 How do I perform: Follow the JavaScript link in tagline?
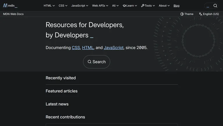(x=114, y=48)
